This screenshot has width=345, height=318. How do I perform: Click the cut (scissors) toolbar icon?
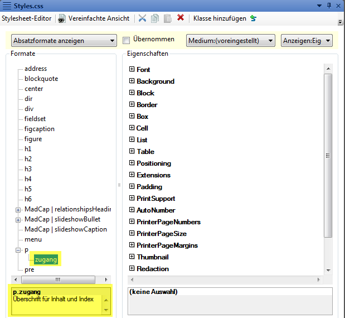coord(142,18)
